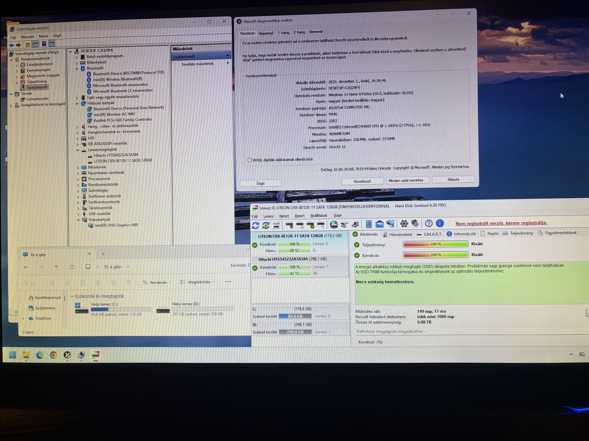Select Helyi lemez (D:) drive in File Explorer
Image resolution: width=589 pixels, height=441 pixels.
point(194,309)
